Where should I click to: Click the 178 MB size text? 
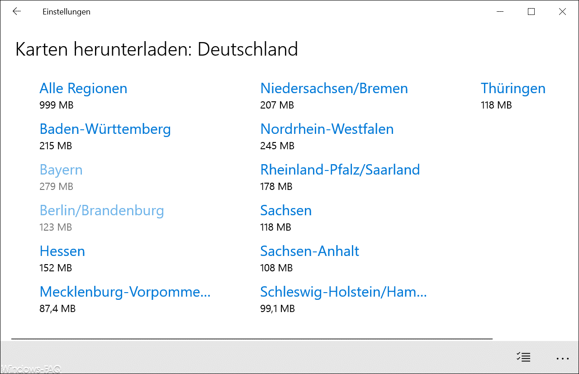[276, 187]
